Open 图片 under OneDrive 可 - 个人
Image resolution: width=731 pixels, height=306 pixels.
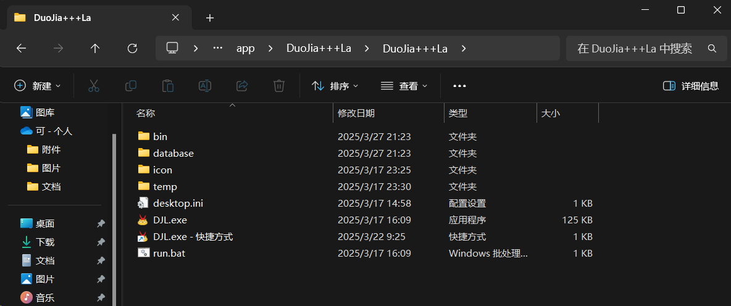pyautogui.click(x=51, y=168)
